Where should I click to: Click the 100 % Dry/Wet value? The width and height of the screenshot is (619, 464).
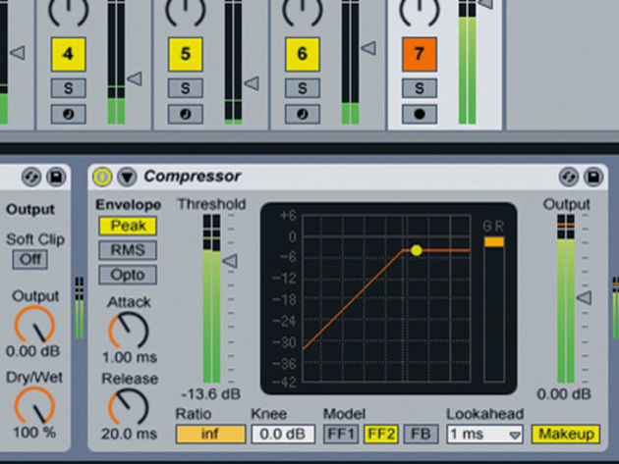34,433
